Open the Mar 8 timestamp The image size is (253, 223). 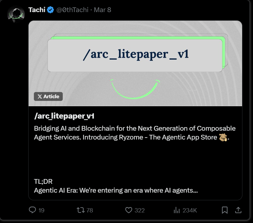(102, 10)
